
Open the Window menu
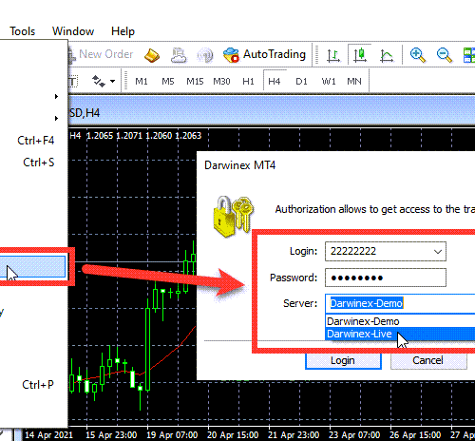coord(73,31)
